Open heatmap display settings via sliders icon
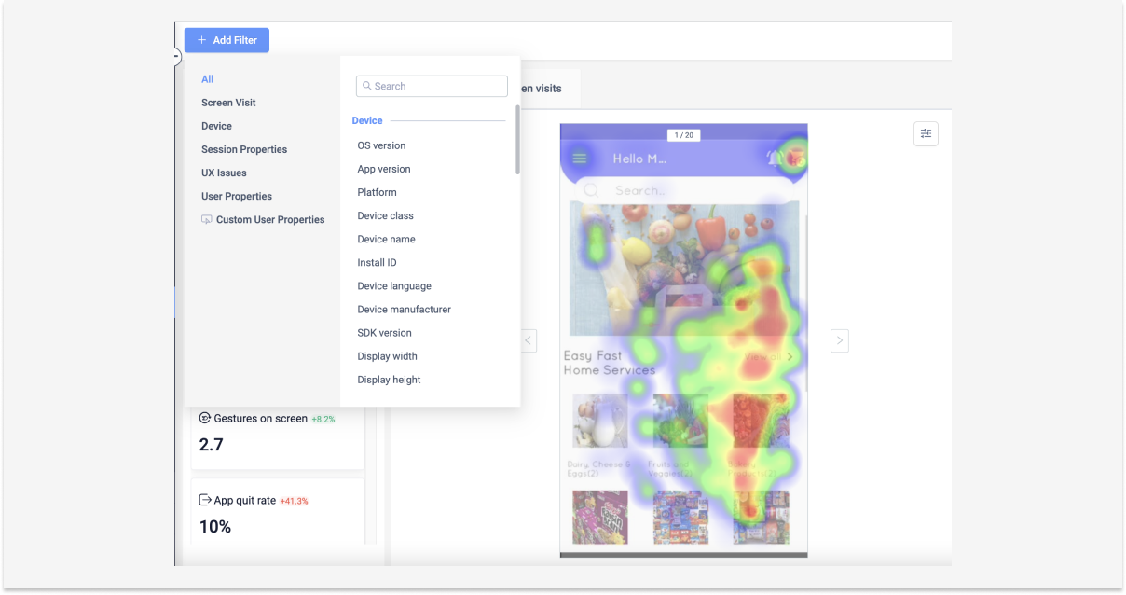 [926, 133]
